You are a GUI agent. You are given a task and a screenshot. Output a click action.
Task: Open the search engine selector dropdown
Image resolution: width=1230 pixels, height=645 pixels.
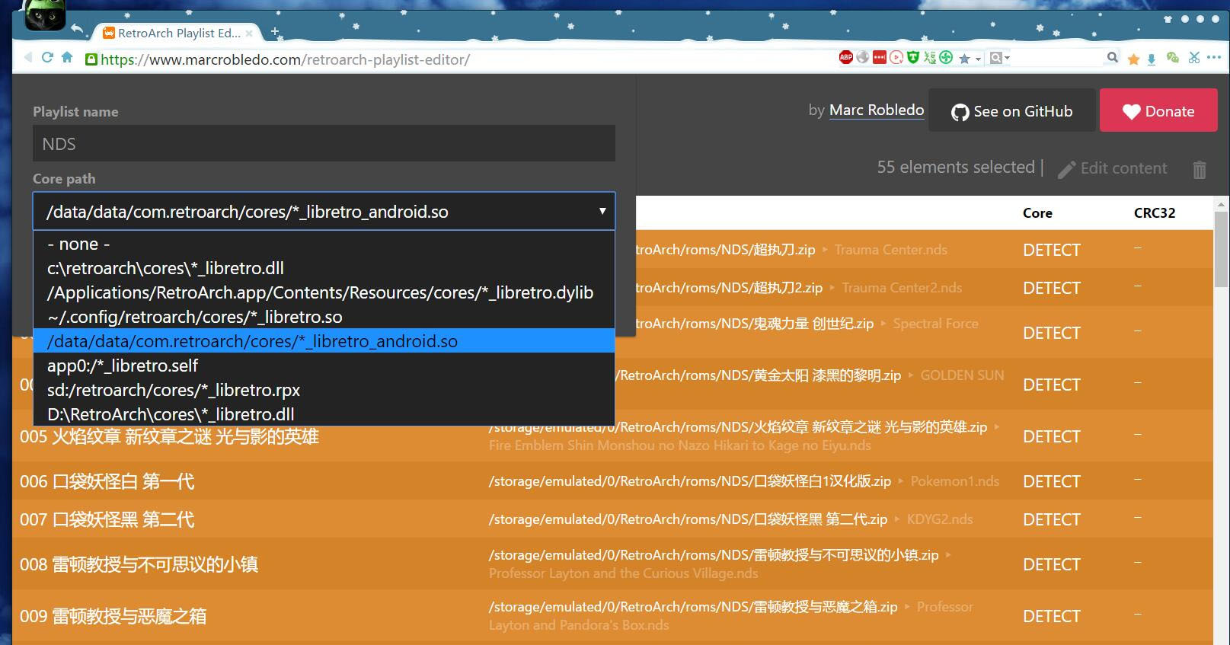(x=998, y=58)
